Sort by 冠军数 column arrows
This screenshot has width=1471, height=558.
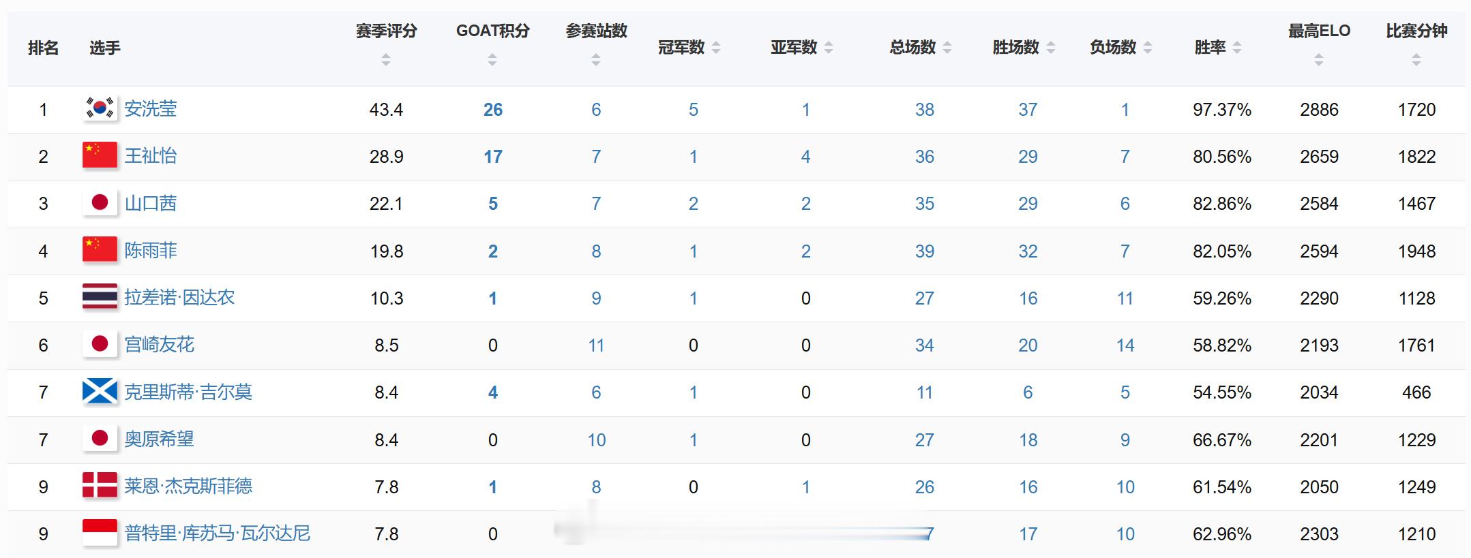click(716, 48)
